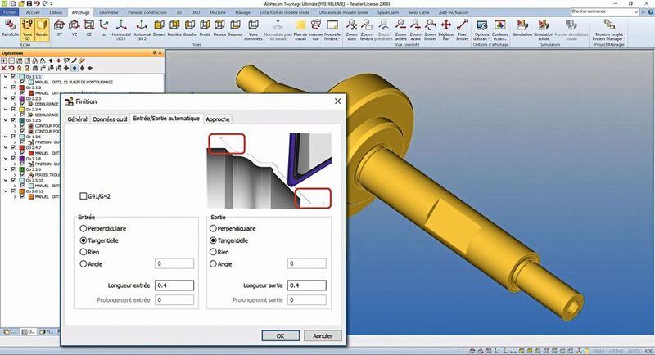The height and width of the screenshot is (355, 655).
Task: Switch to the Géométrie ribbon tab
Action: pos(108,12)
